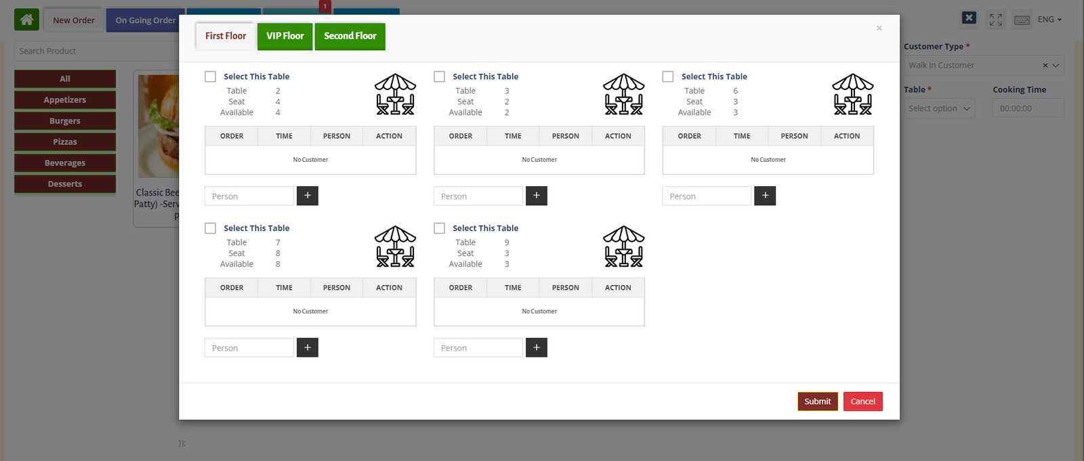Click the Person field for Table 6

[707, 196]
